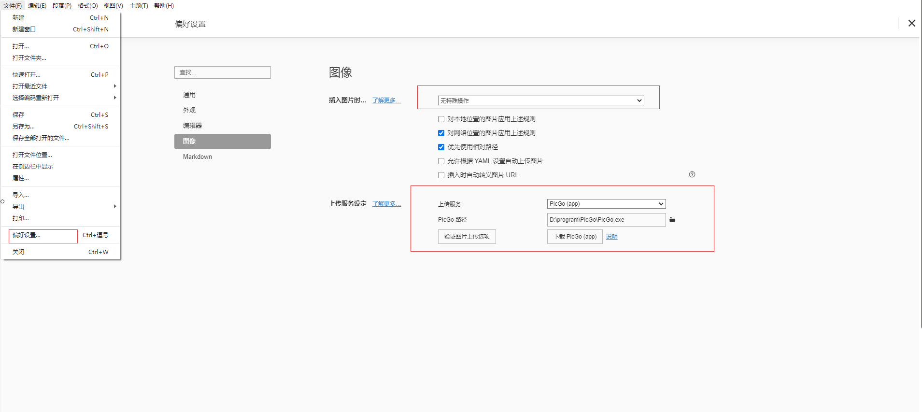Image resolution: width=922 pixels, height=412 pixels.
Task: Open the 视图(V) menu
Action: point(113,6)
